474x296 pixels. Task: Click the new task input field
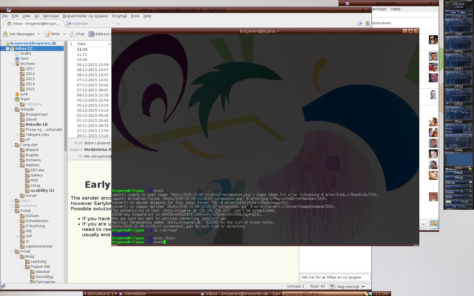pos(335,277)
